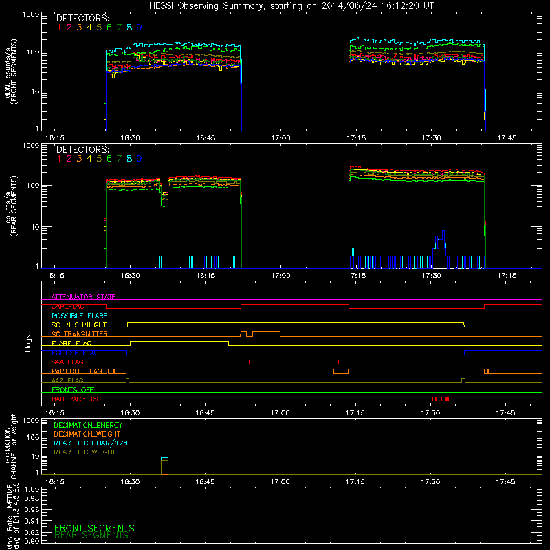Image resolution: width=550 pixels, height=550 pixels.
Task: Click the 17:30 tick label under the front segments plot
Action: [x=432, y=138]
